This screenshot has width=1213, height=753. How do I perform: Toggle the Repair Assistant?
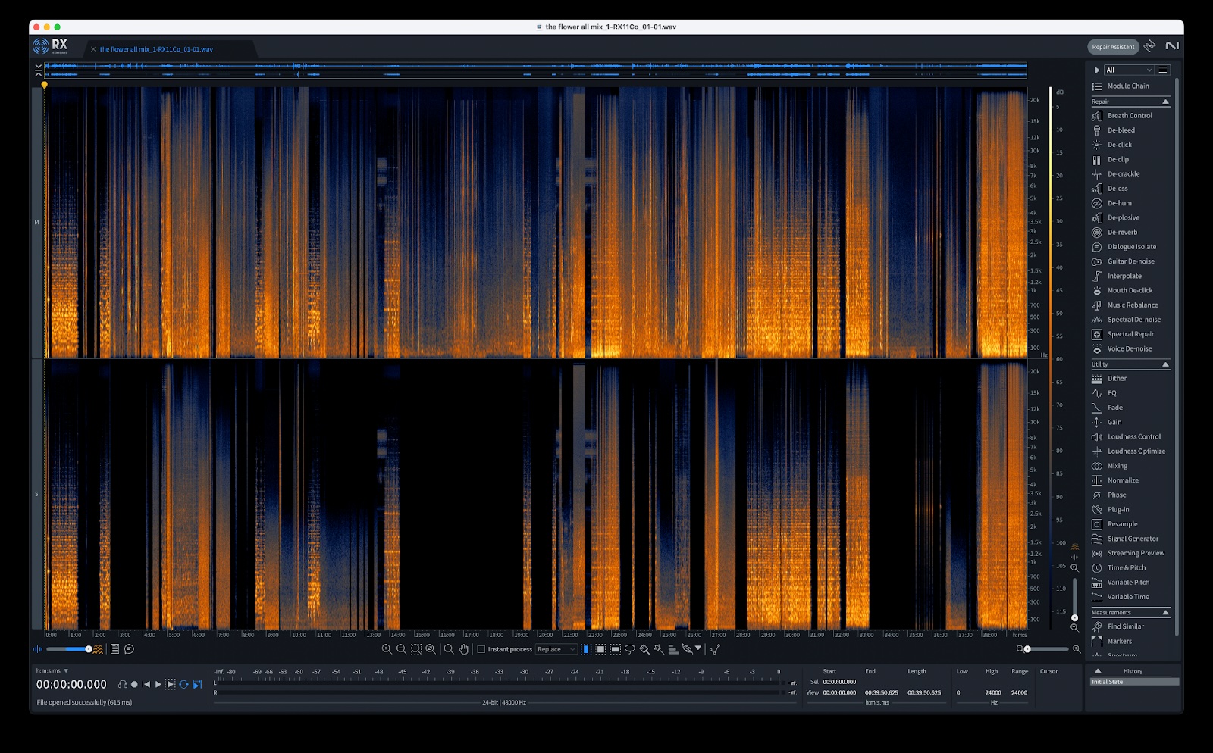click(1113, 47)
